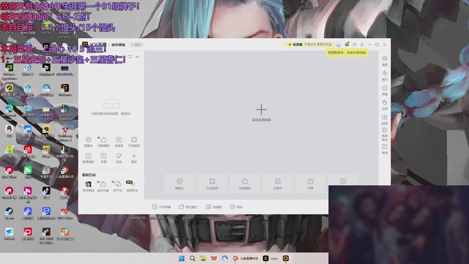Open 音效 sound effects
The image size is (469, 264).
point(236,207)
